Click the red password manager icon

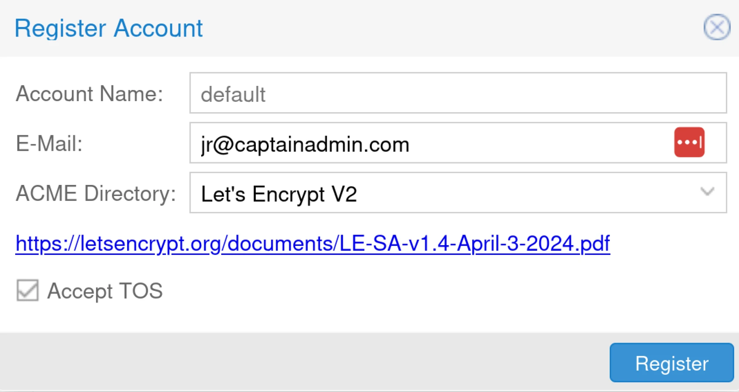tap(689, 143)
